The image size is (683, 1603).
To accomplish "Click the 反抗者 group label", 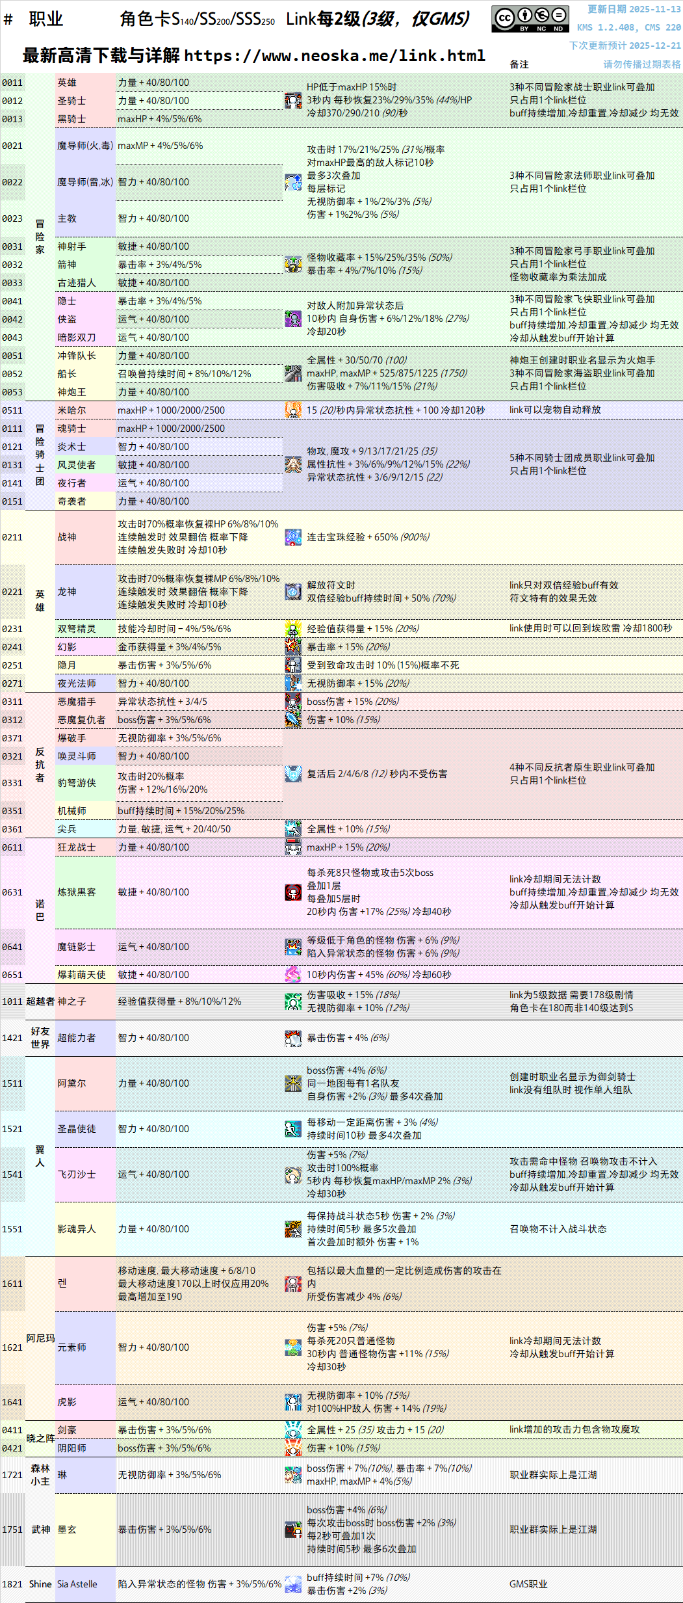I will click(40, 765).
